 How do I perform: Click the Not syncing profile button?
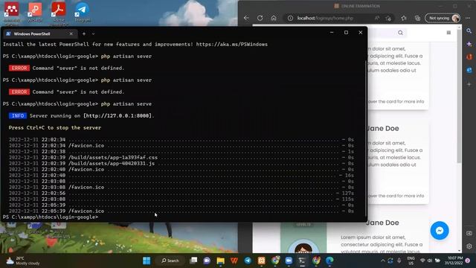click(443, 18)
